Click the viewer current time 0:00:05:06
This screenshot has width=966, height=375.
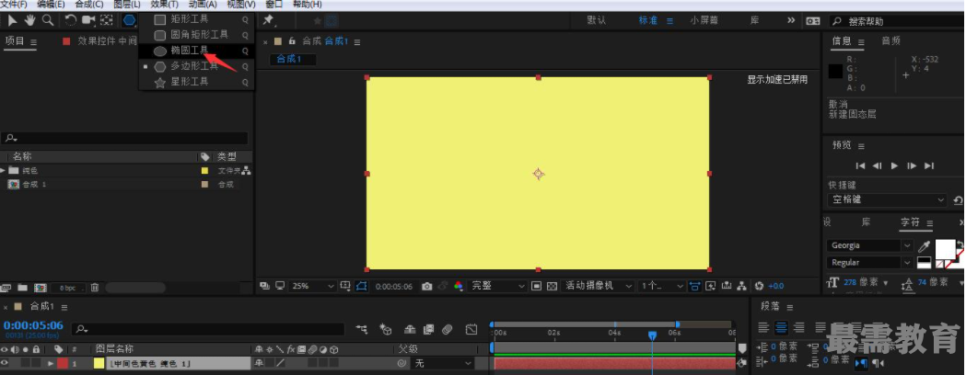point(393,287)
